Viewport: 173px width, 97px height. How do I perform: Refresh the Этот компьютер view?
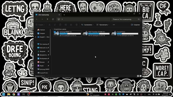click(53, 19)
